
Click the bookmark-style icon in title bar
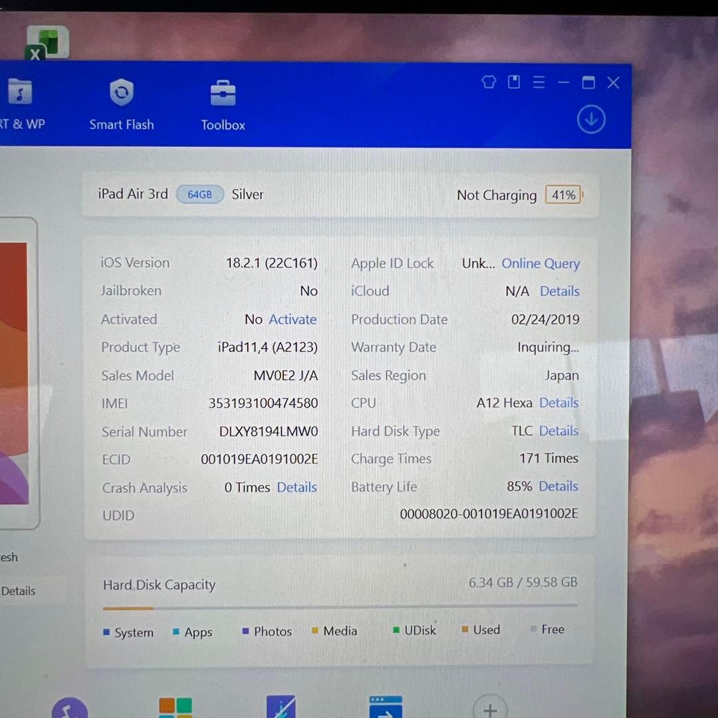[x=514, y=82]
